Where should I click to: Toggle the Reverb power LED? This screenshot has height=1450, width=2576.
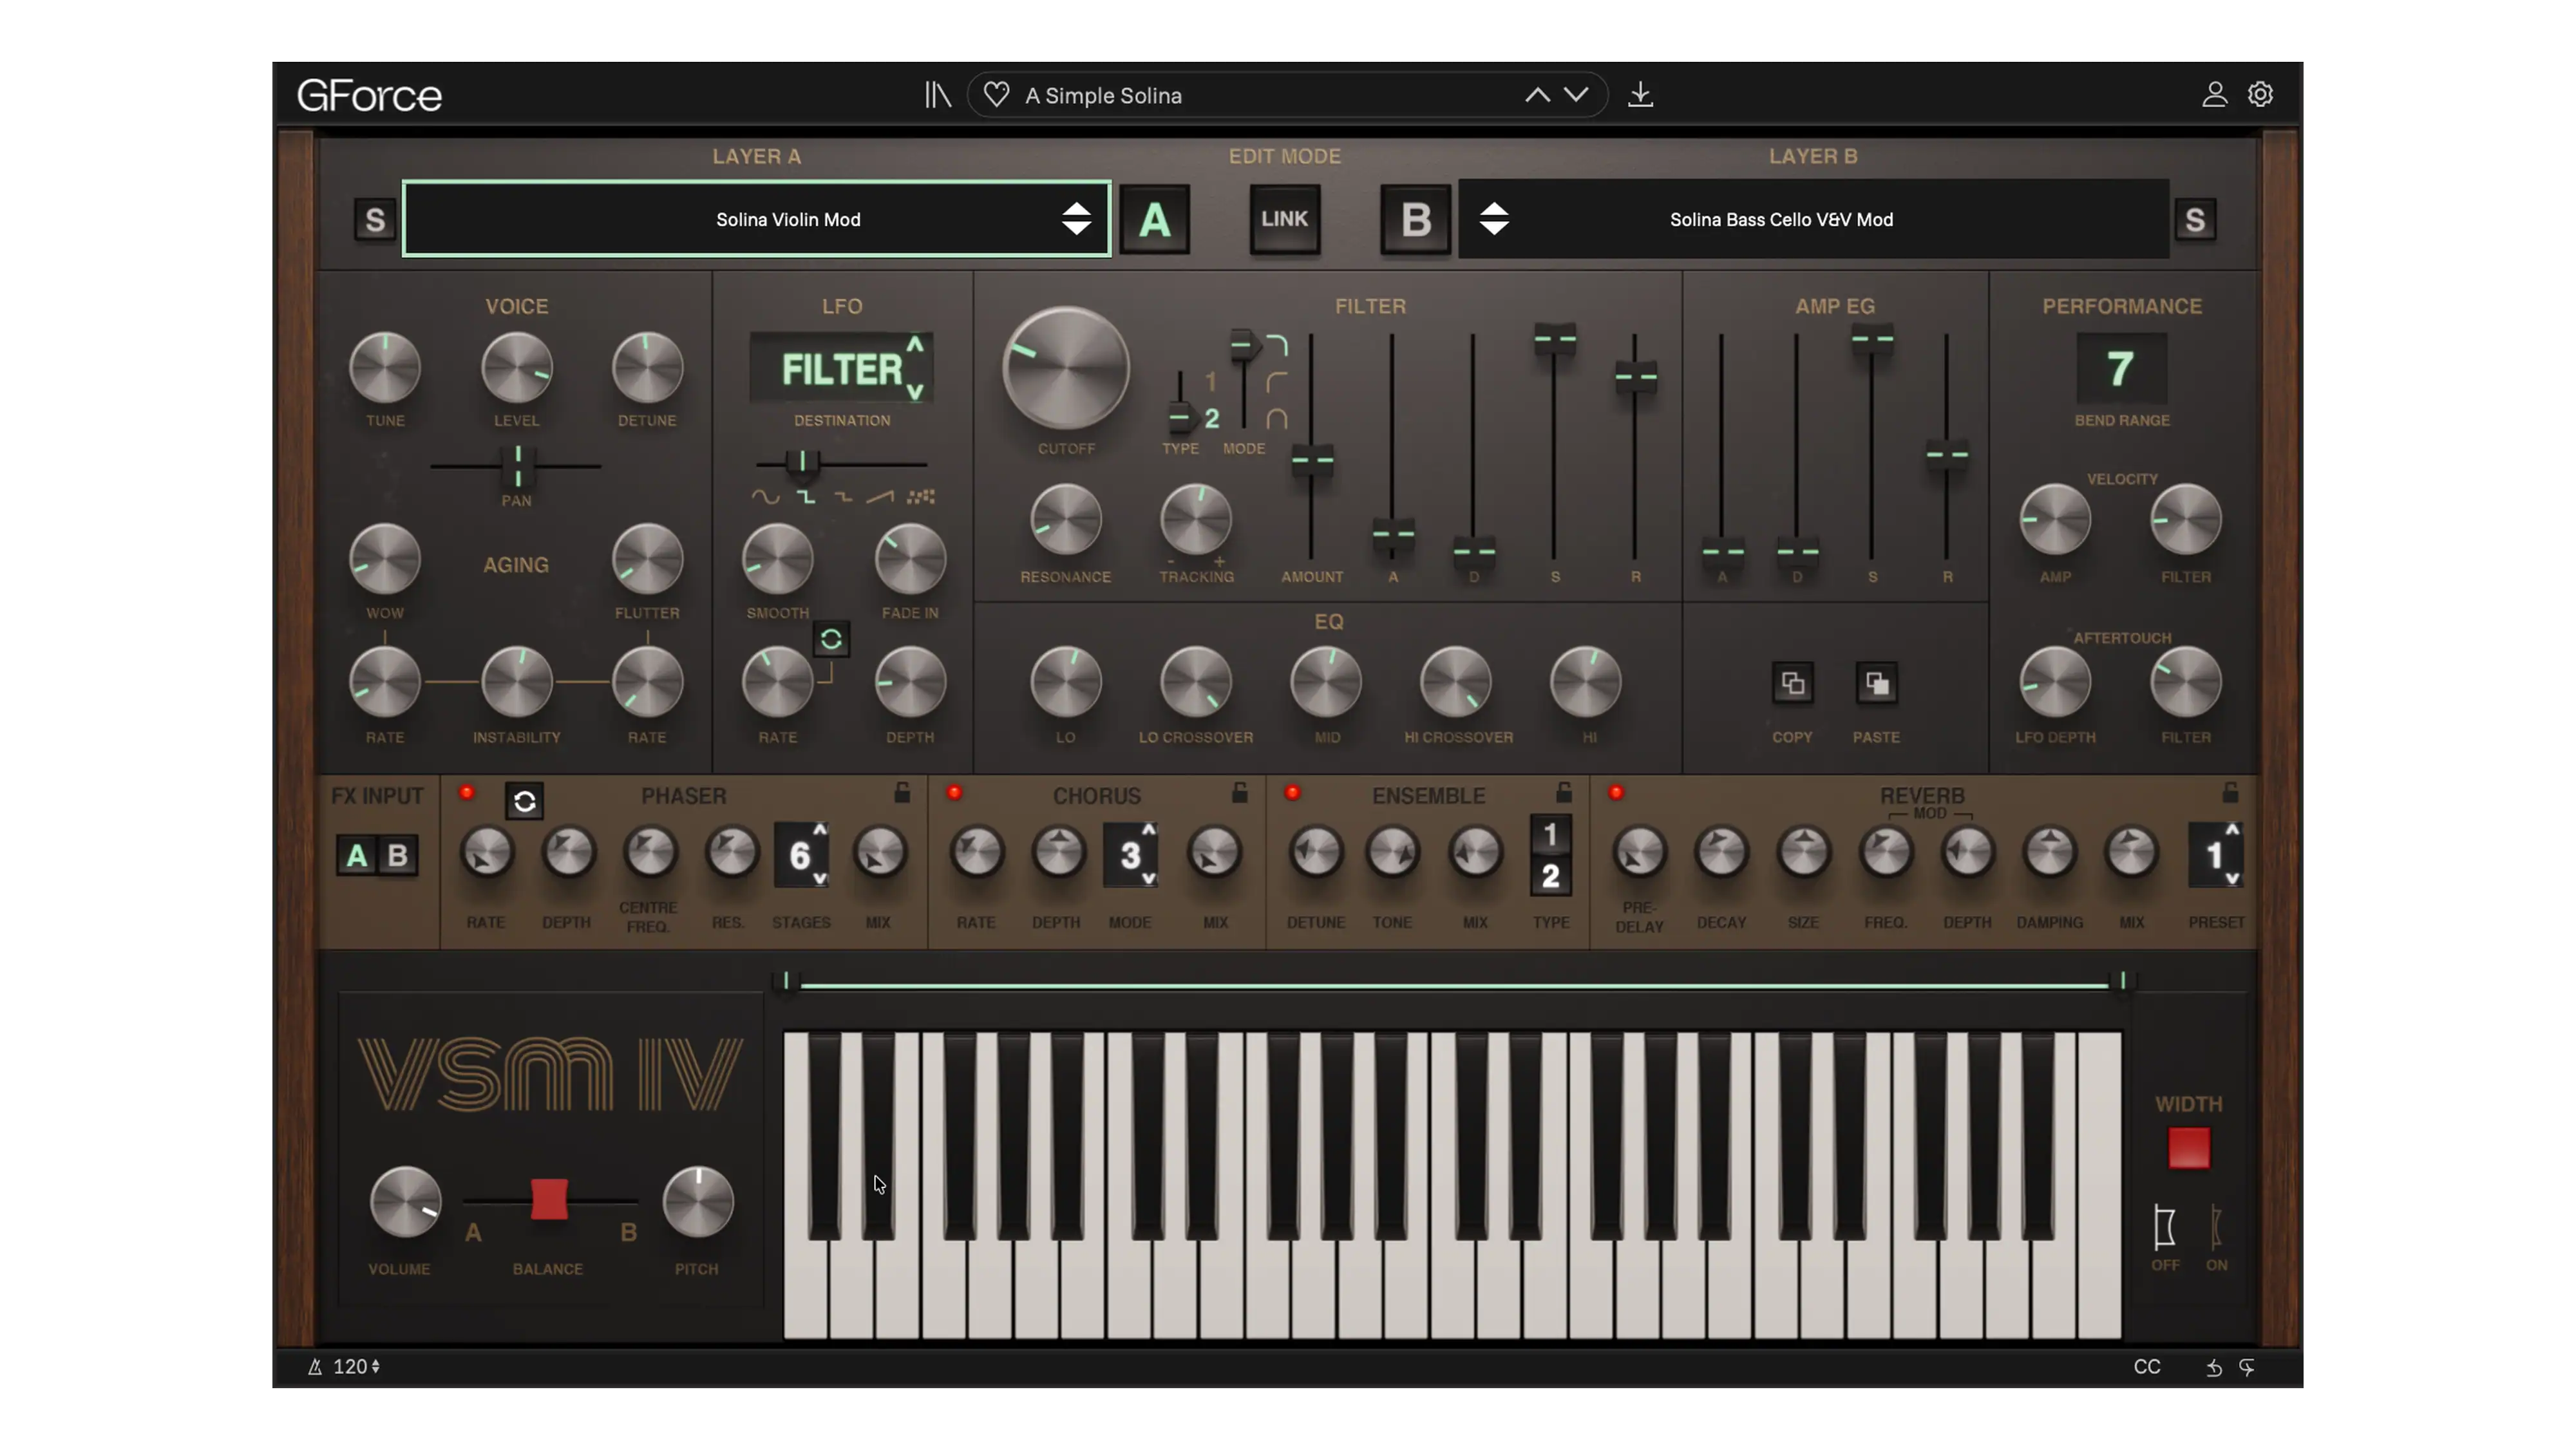pos(1616,793)
